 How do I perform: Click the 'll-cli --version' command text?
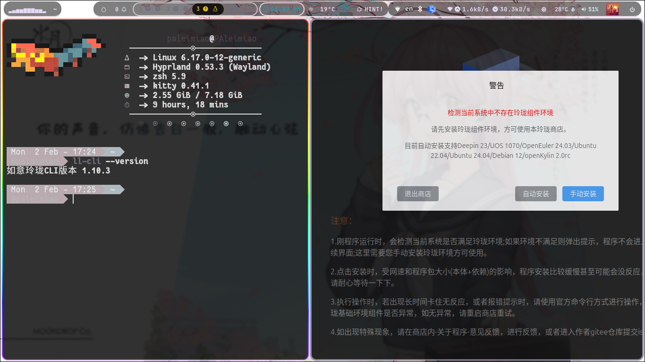[110, 161]
